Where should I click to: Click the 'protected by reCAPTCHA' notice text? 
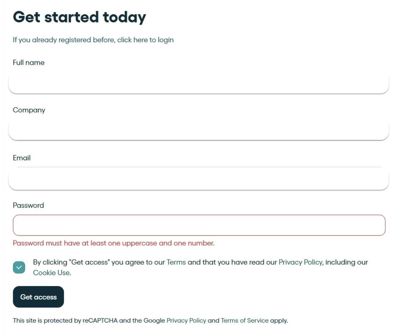coord(150,320)
